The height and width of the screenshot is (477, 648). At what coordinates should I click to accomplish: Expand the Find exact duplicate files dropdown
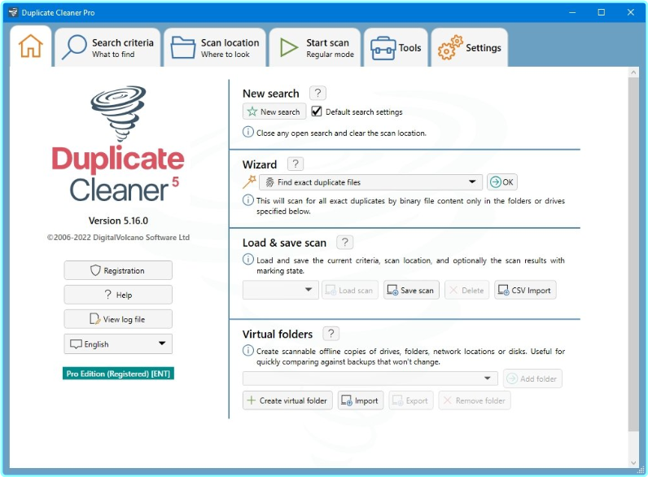[x=472, y=182]
